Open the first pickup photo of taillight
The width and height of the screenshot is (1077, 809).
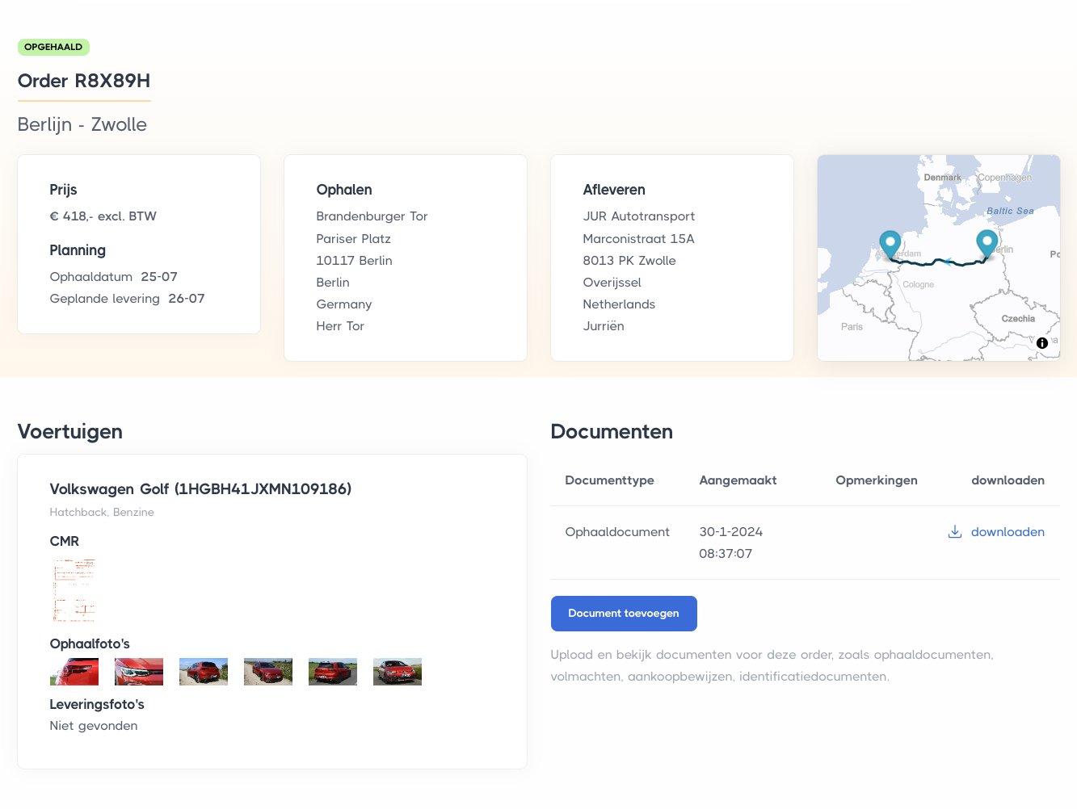74,672
